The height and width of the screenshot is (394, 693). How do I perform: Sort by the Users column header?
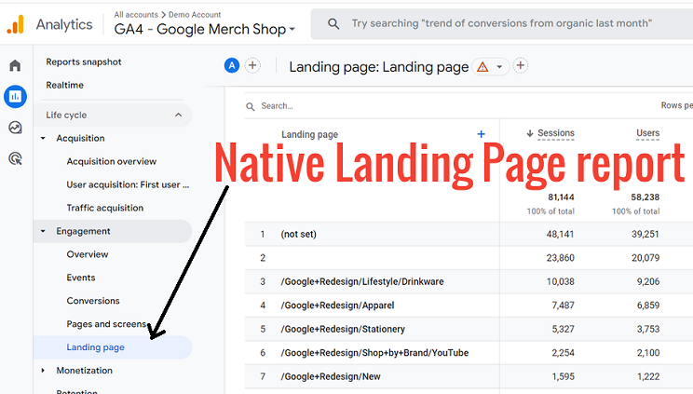click(647, 133)
